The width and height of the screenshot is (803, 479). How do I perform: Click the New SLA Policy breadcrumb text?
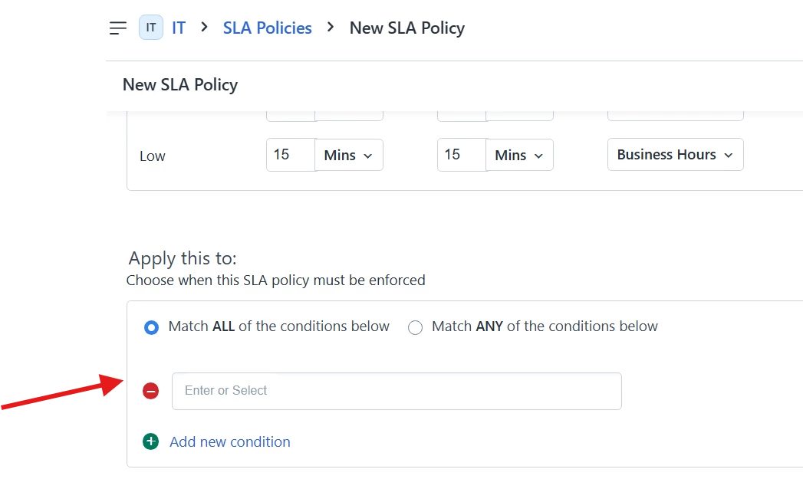tap(406, 28)
